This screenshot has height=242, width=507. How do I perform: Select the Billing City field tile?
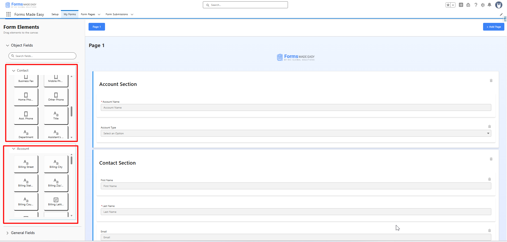pyautogui.click(x=56, y=164)
